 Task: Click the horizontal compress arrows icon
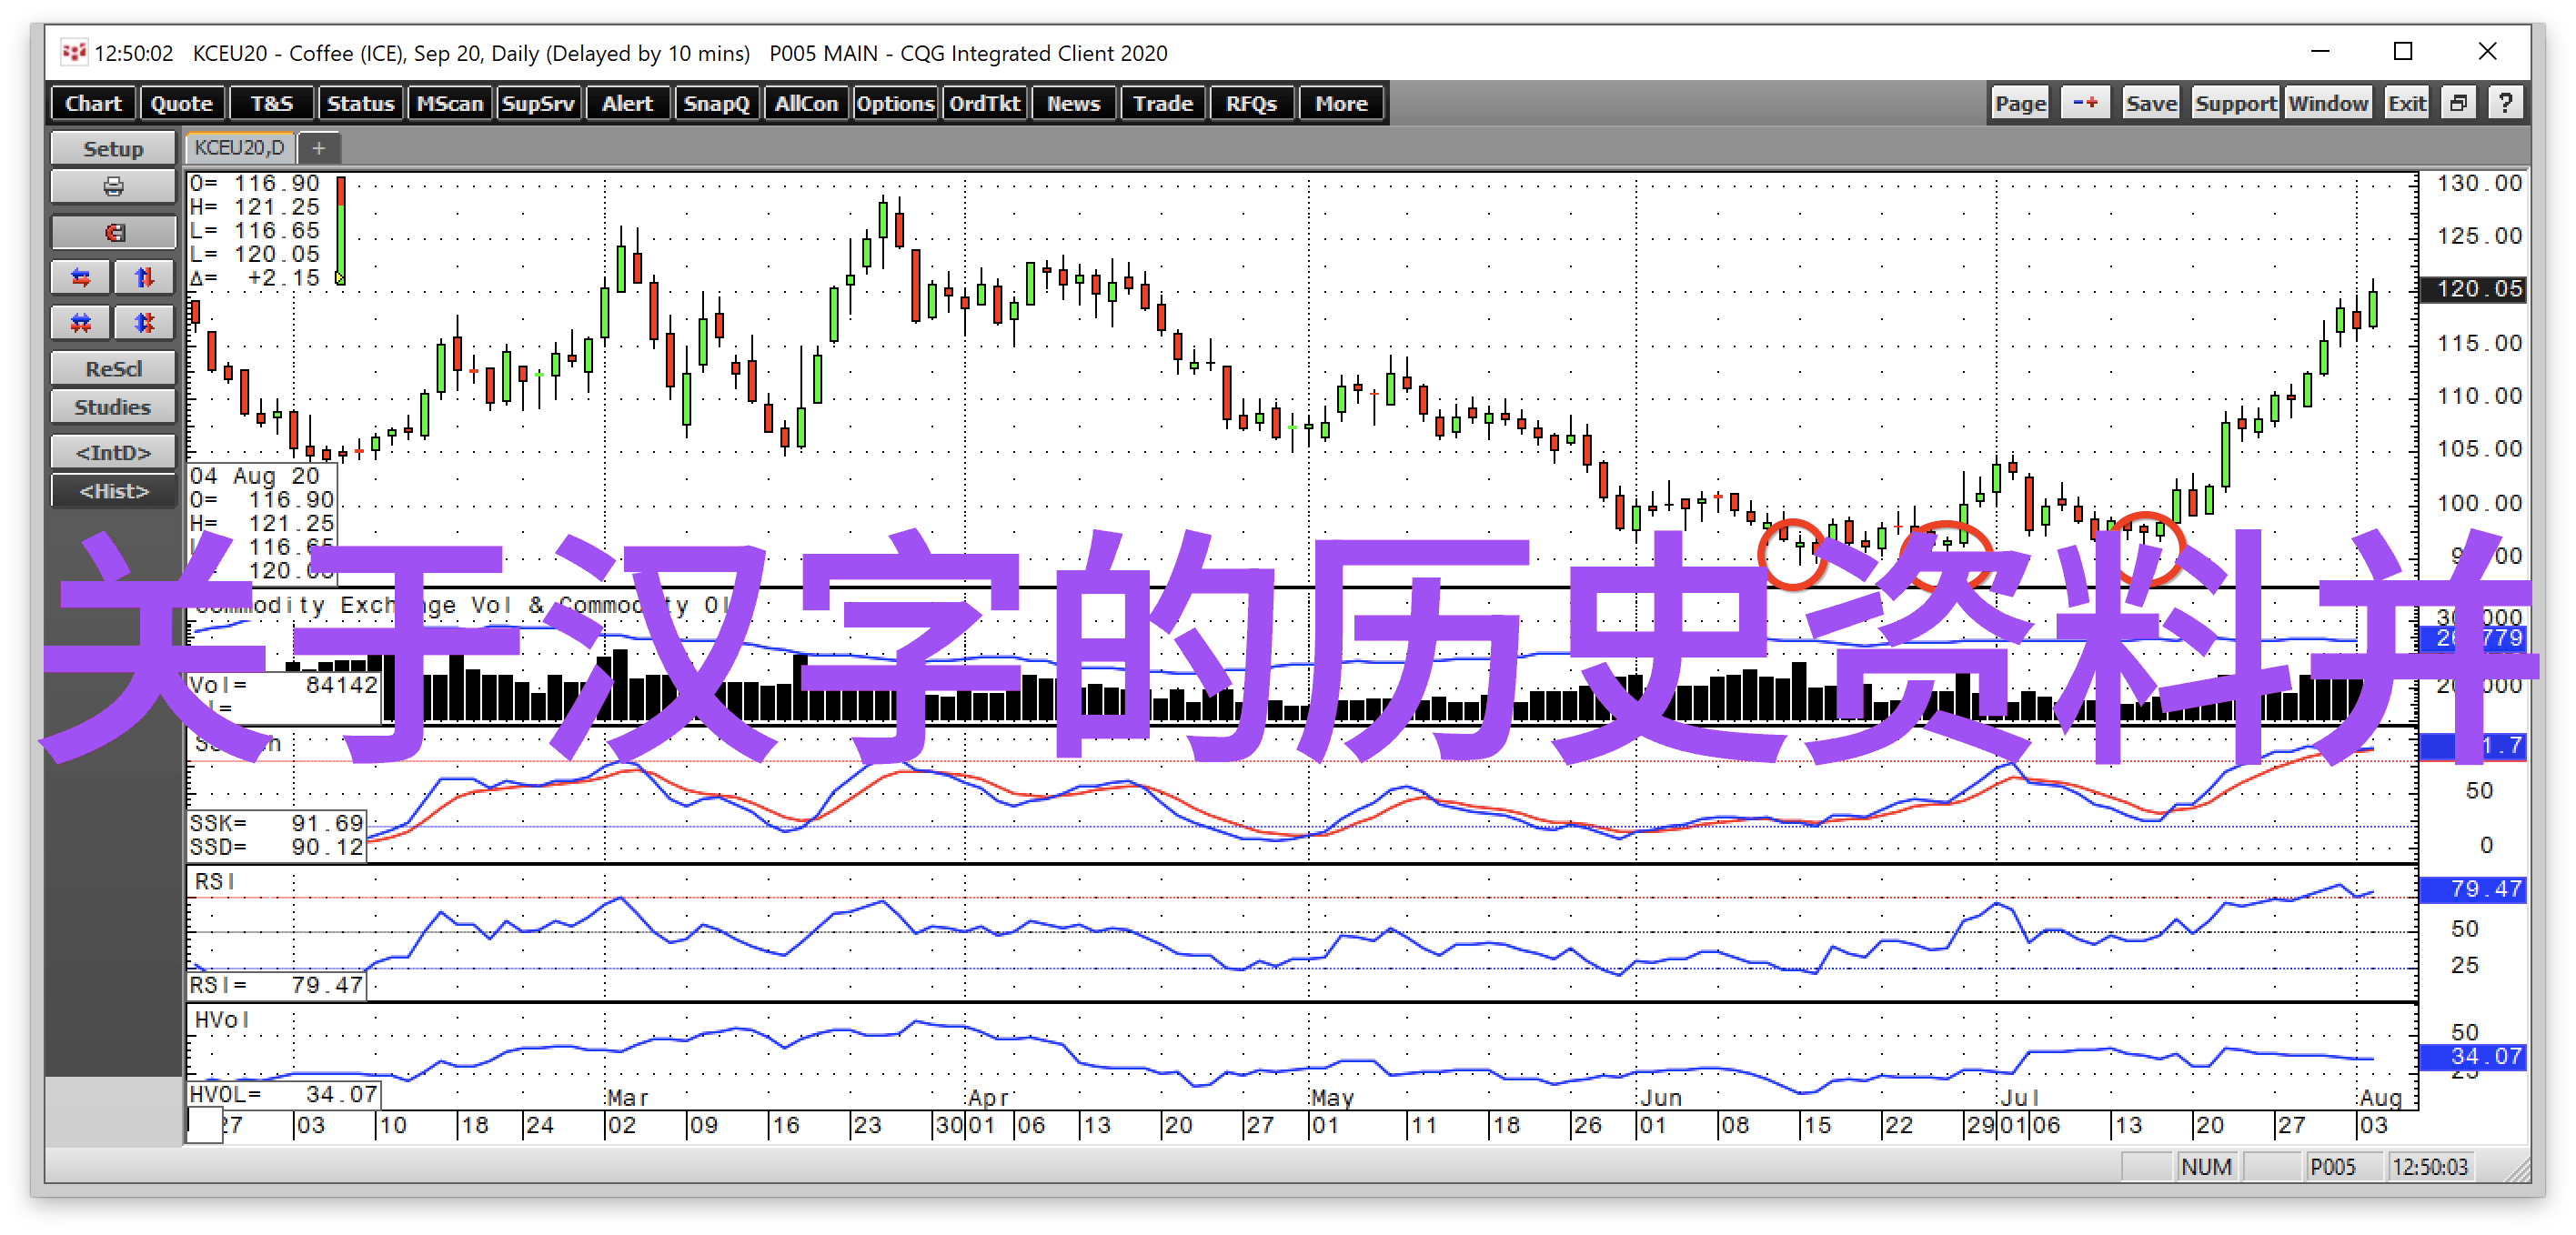(x=81, y=322)
